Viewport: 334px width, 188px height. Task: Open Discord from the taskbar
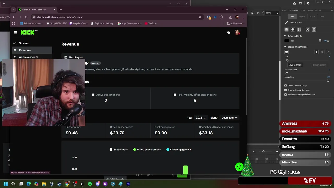(x=98, y=184)
